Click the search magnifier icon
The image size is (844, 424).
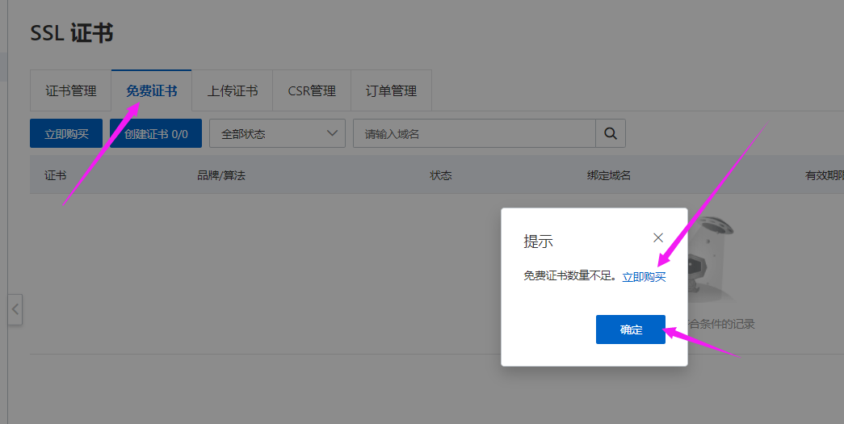pyautogui.click(x=611, y=133)
